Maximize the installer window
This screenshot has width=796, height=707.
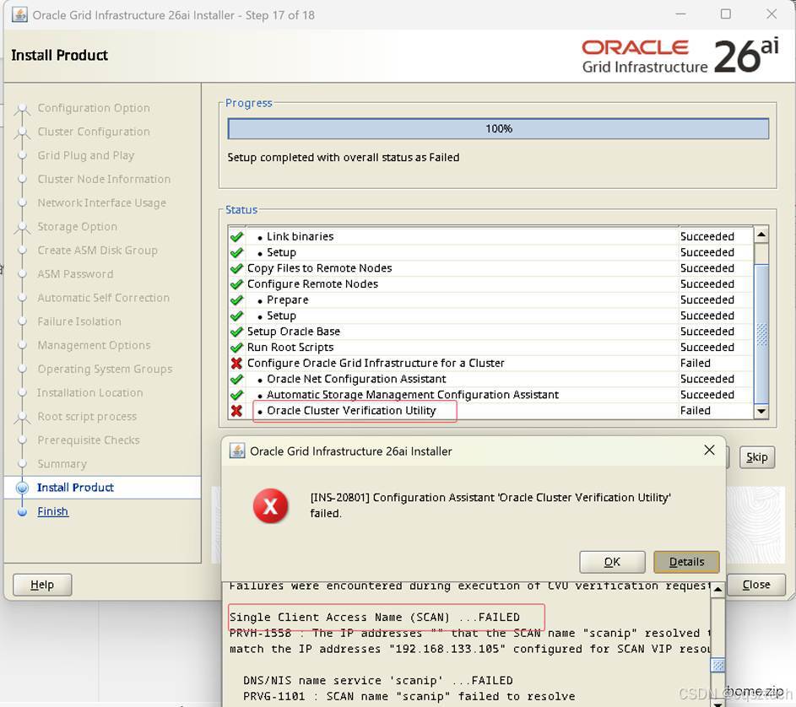(x=726, y=14)
